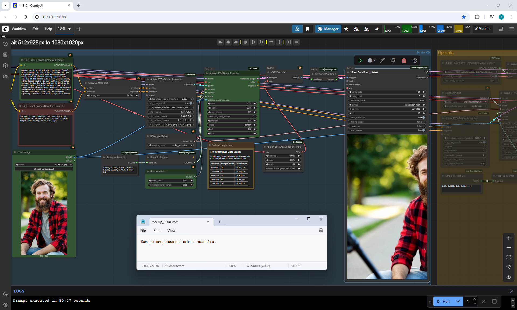Screen dimensions: 517x310
Task: Expand the Run button dropdown arrow
Action: tap(457, 301)
